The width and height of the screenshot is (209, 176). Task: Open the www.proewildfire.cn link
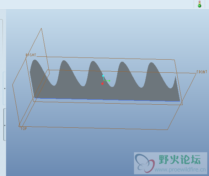[x=180, y=170]
